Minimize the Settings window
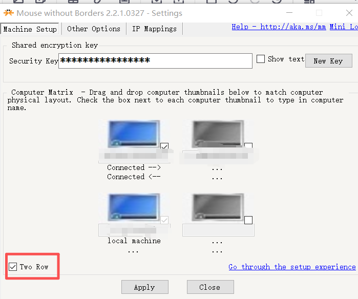Image resolution: width=358 pixels, height=299 pixels. click(289, 13)
